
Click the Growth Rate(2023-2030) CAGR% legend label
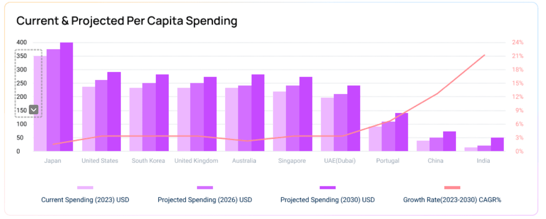pos(452,200)
